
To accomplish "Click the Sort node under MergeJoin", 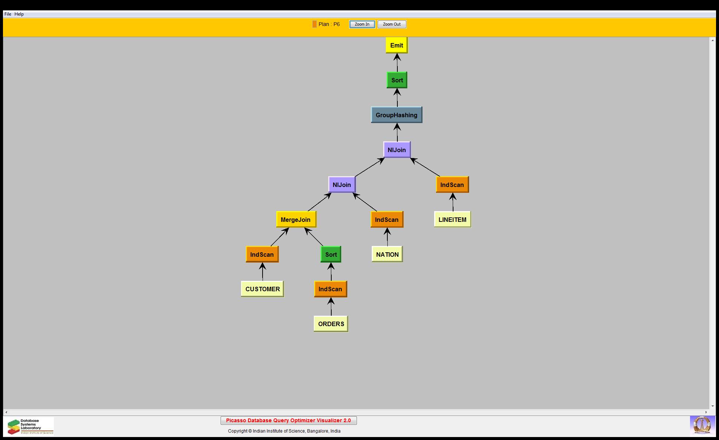I will point(331,255).
